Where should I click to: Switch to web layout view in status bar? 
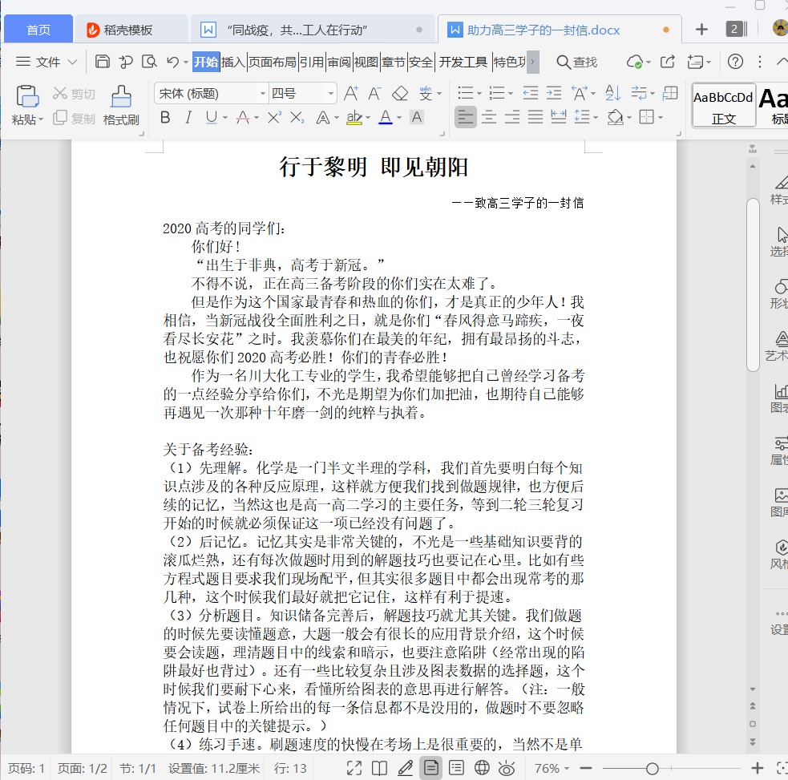(482, 768)
